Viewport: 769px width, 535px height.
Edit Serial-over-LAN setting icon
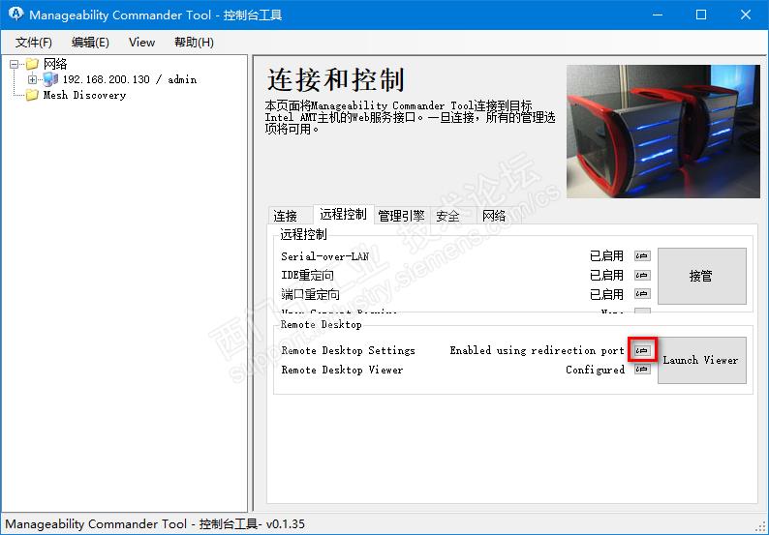pyautogui.click(x=642, y=255)
